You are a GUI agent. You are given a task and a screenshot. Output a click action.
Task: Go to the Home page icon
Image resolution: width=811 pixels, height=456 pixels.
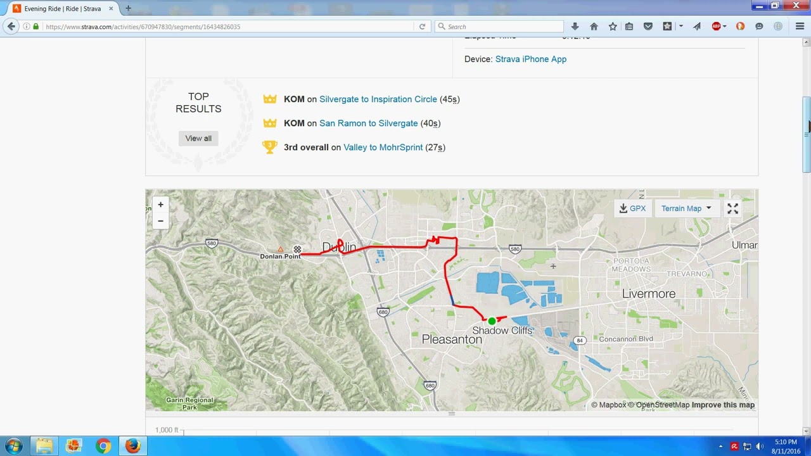point(594,27)
